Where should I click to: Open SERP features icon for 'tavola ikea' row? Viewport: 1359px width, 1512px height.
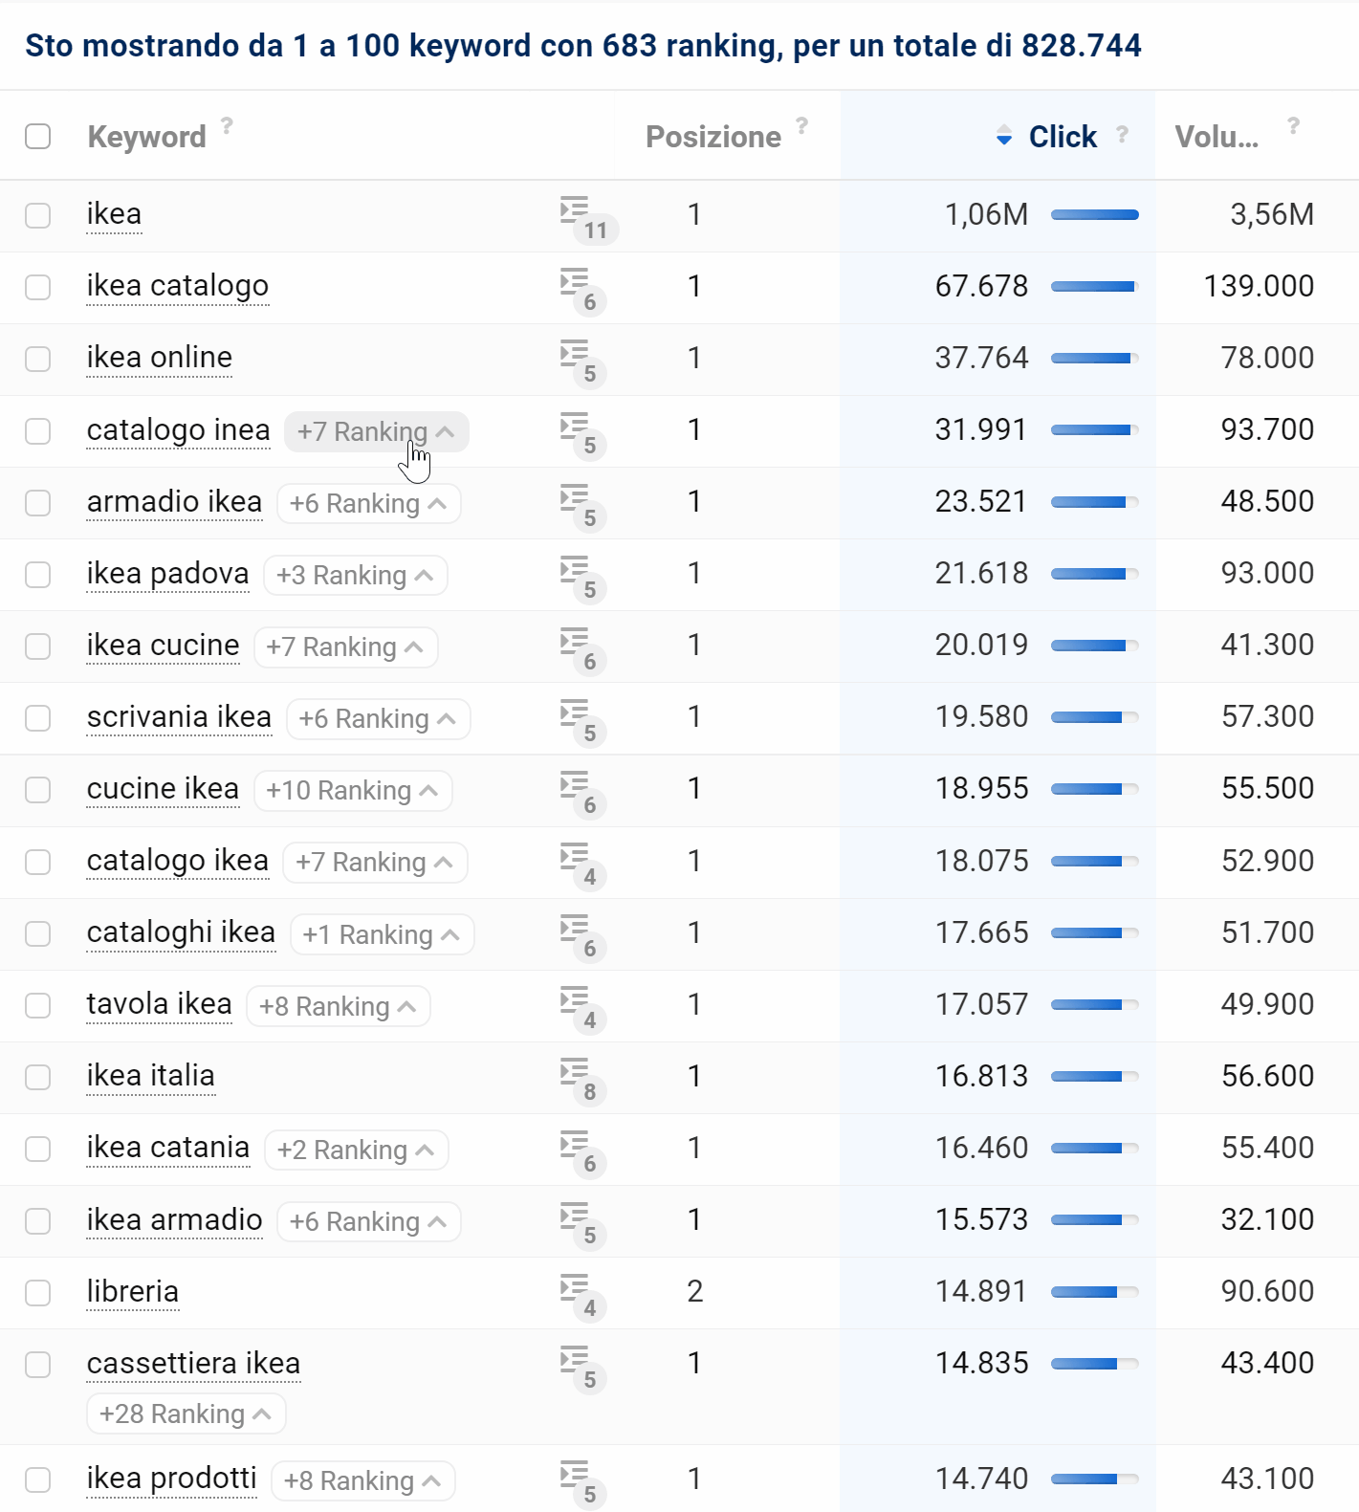pos(583,1008)
